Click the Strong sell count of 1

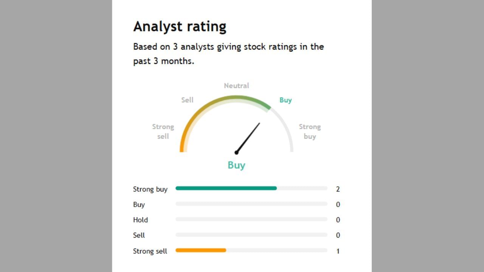coord(338,251)
